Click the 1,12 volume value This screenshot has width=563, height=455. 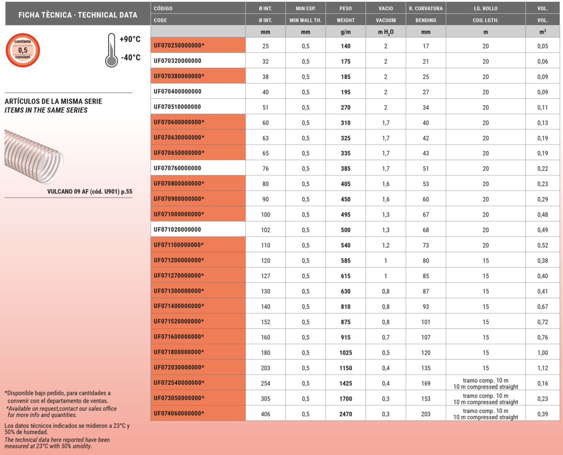click(543, 368)
